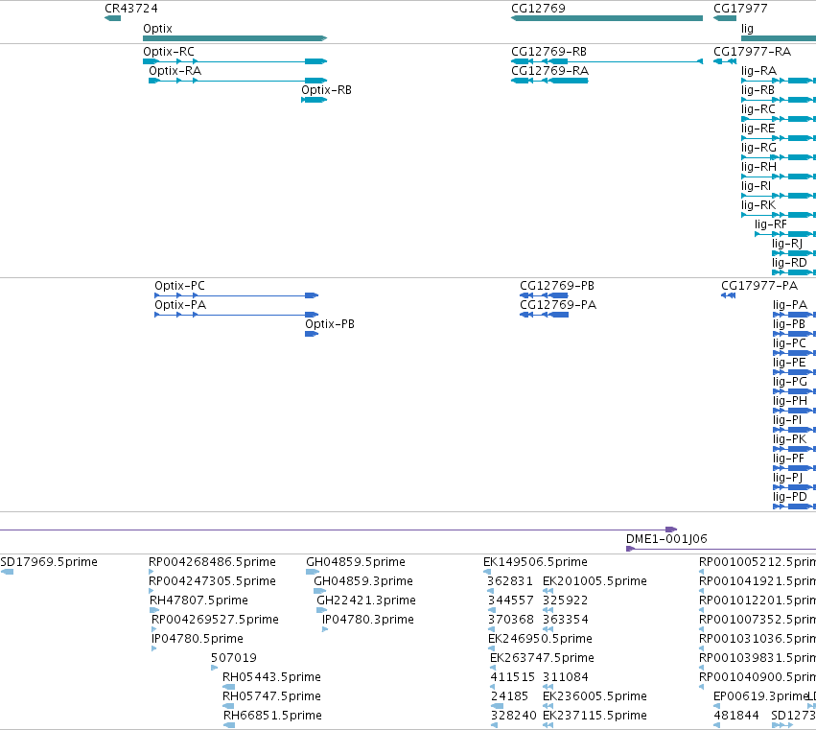Select the Optix gene bar

[x=235, y=38]
